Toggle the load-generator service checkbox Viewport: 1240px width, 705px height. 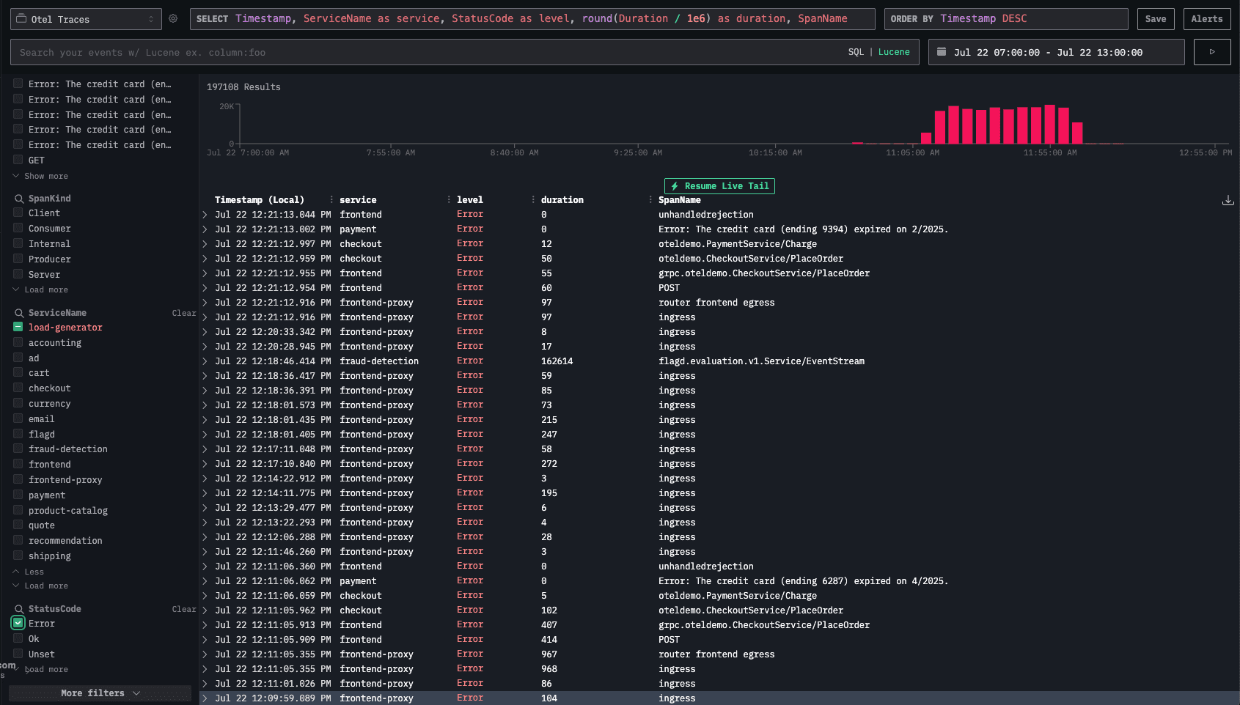[18, 328]
